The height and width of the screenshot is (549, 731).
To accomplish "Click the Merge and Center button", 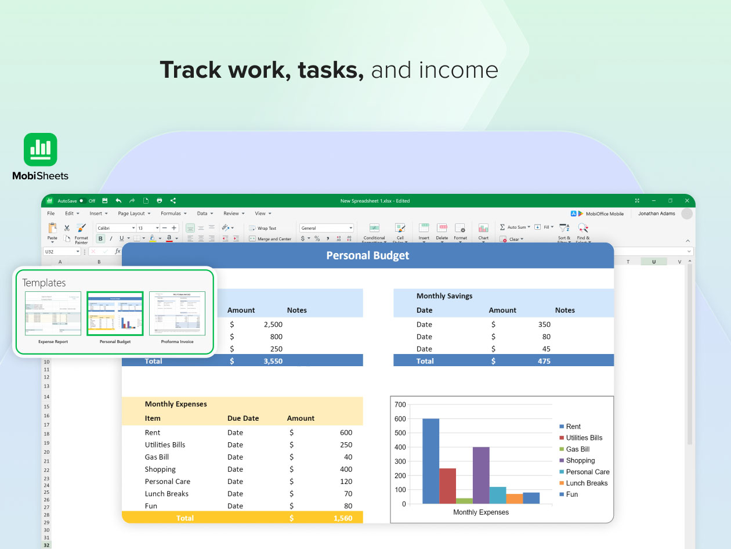I will coord(270,239).
